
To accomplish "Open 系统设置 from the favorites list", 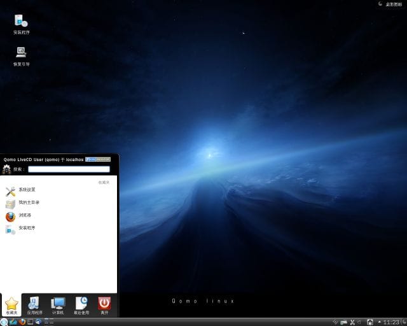I will 25,190.
